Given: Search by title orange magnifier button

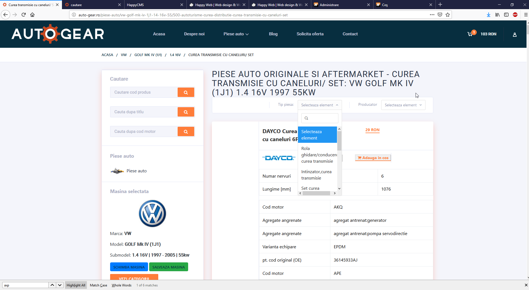Looking at the screenshot, I should [186, 112].
